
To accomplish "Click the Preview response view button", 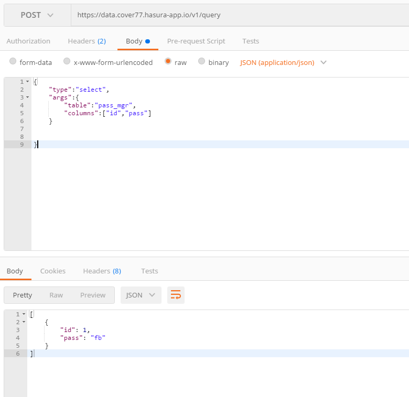I will point(93,295).
